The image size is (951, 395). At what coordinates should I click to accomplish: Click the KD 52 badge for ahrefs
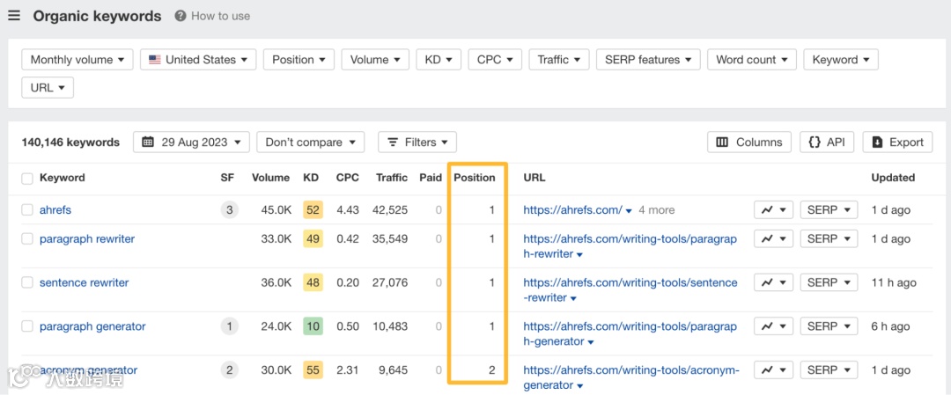click(x=313, y=209)
